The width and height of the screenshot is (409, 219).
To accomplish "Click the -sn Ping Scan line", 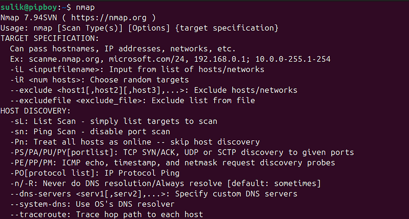I will [90, 132].
